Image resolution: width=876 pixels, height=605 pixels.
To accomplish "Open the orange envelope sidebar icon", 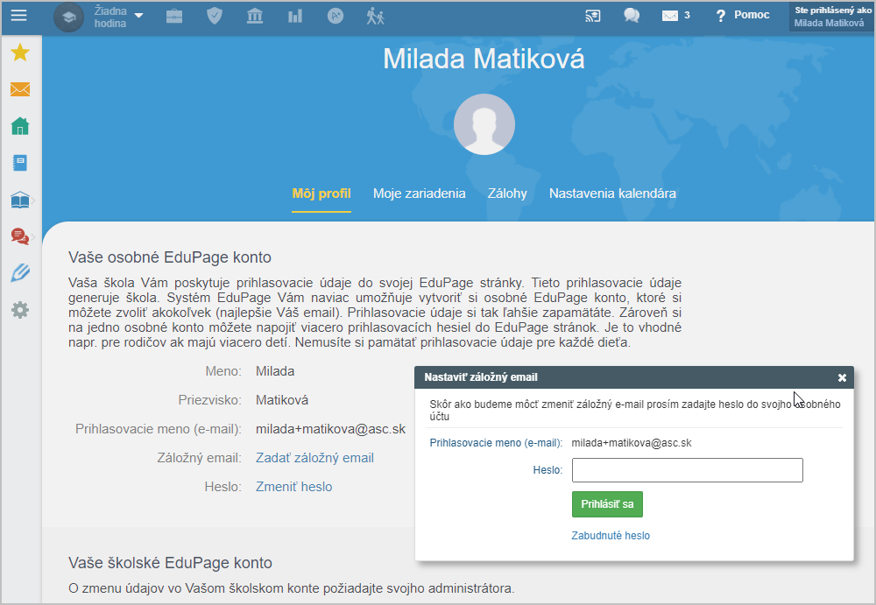I will 20,89.
